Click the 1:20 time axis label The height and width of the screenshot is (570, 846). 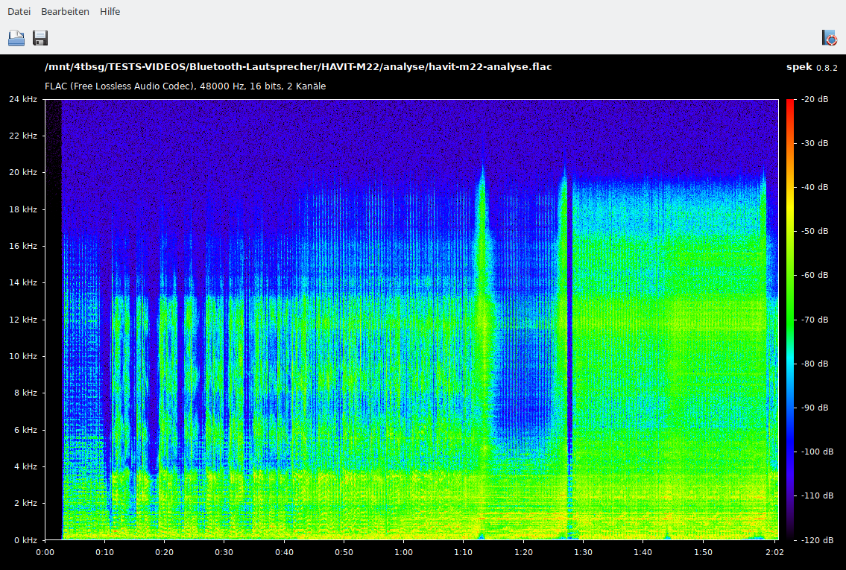[523, 552]
